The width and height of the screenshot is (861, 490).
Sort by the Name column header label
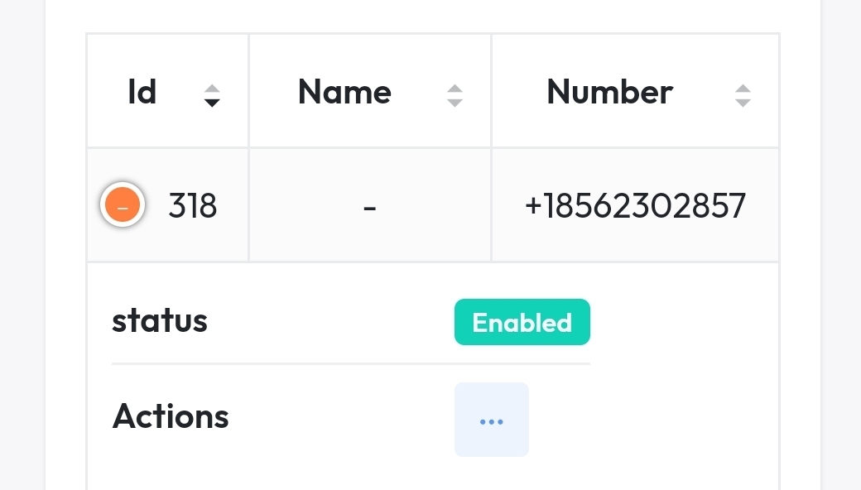click(x=345, y=92)
